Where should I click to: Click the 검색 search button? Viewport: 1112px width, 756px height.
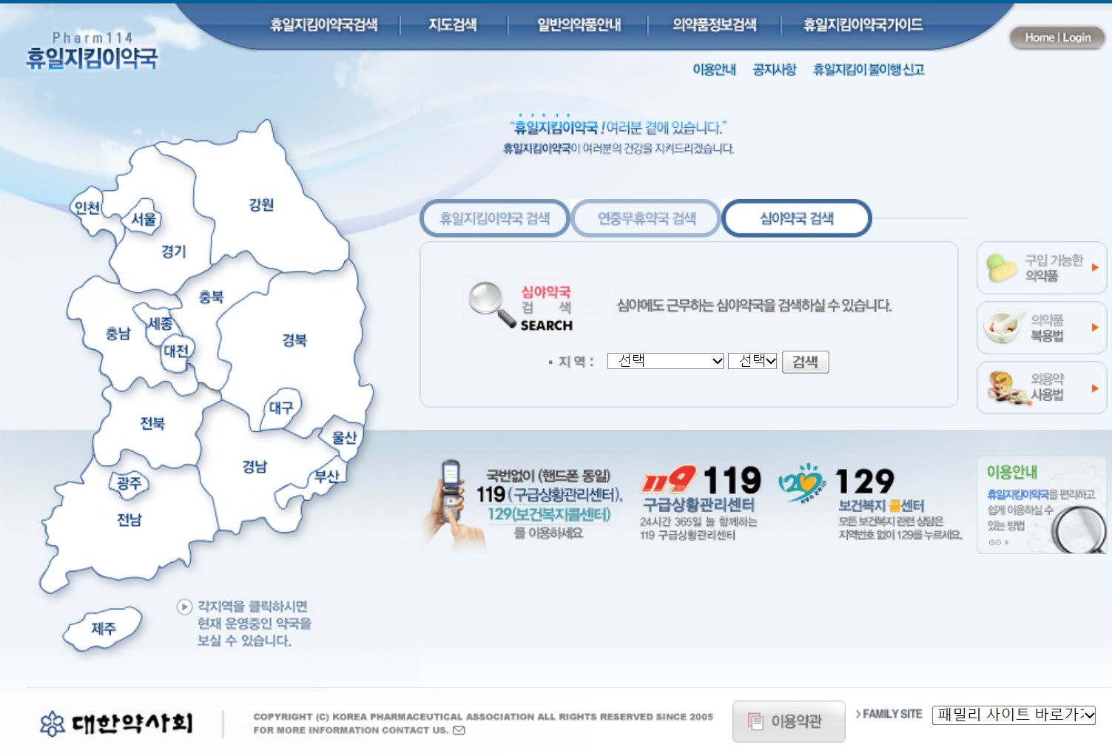806,362
